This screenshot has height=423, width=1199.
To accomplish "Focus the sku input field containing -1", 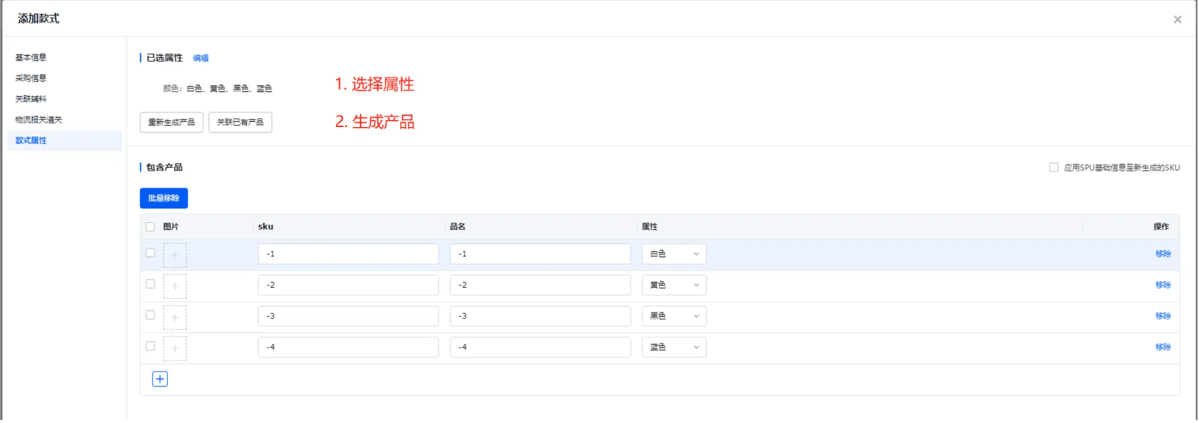I will [x=348, y=254].
